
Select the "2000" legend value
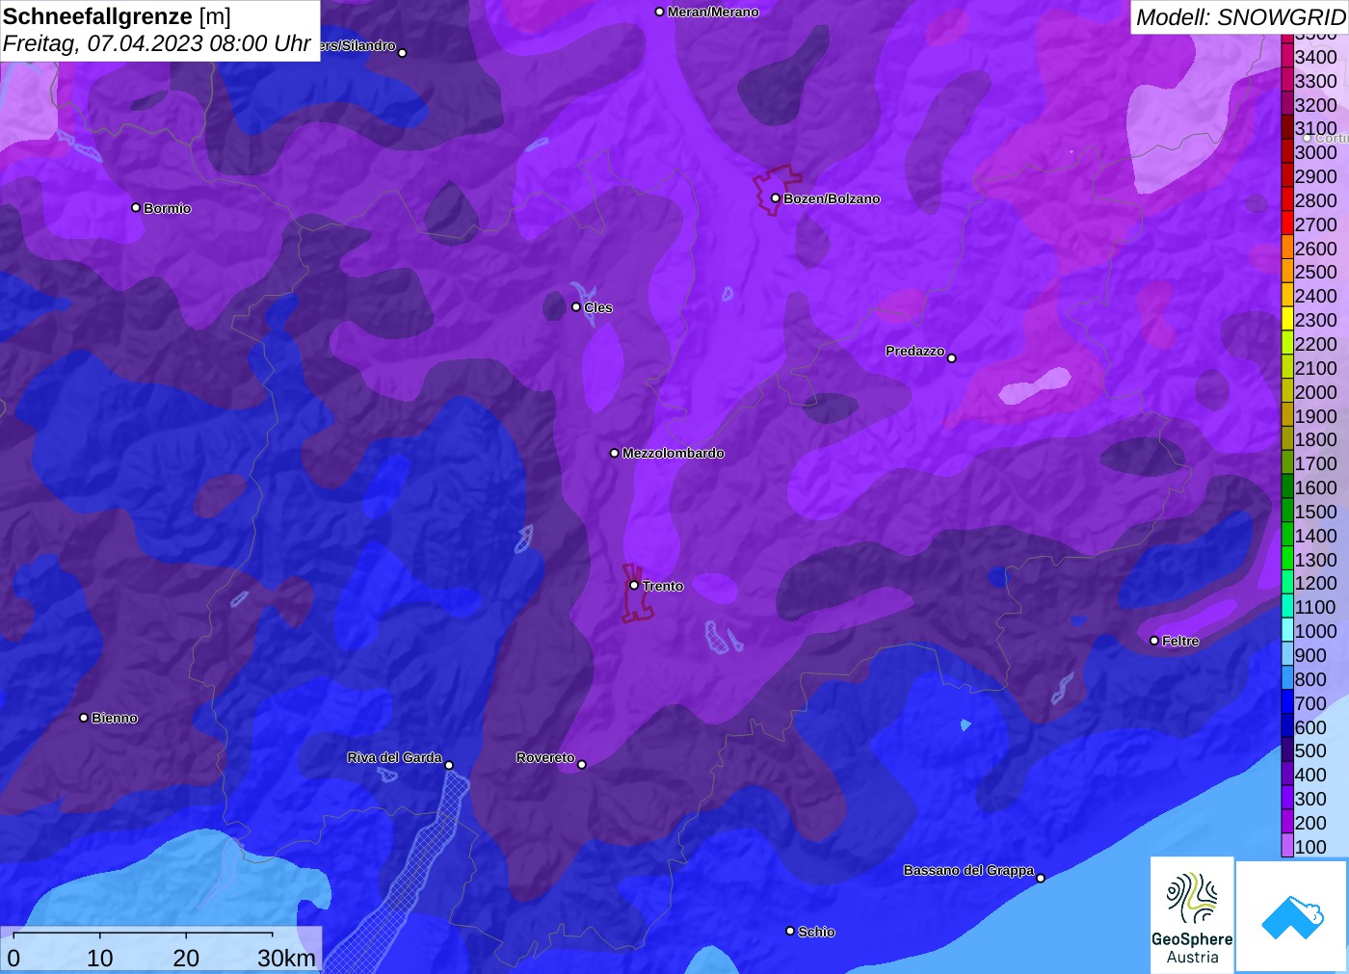1315,392
